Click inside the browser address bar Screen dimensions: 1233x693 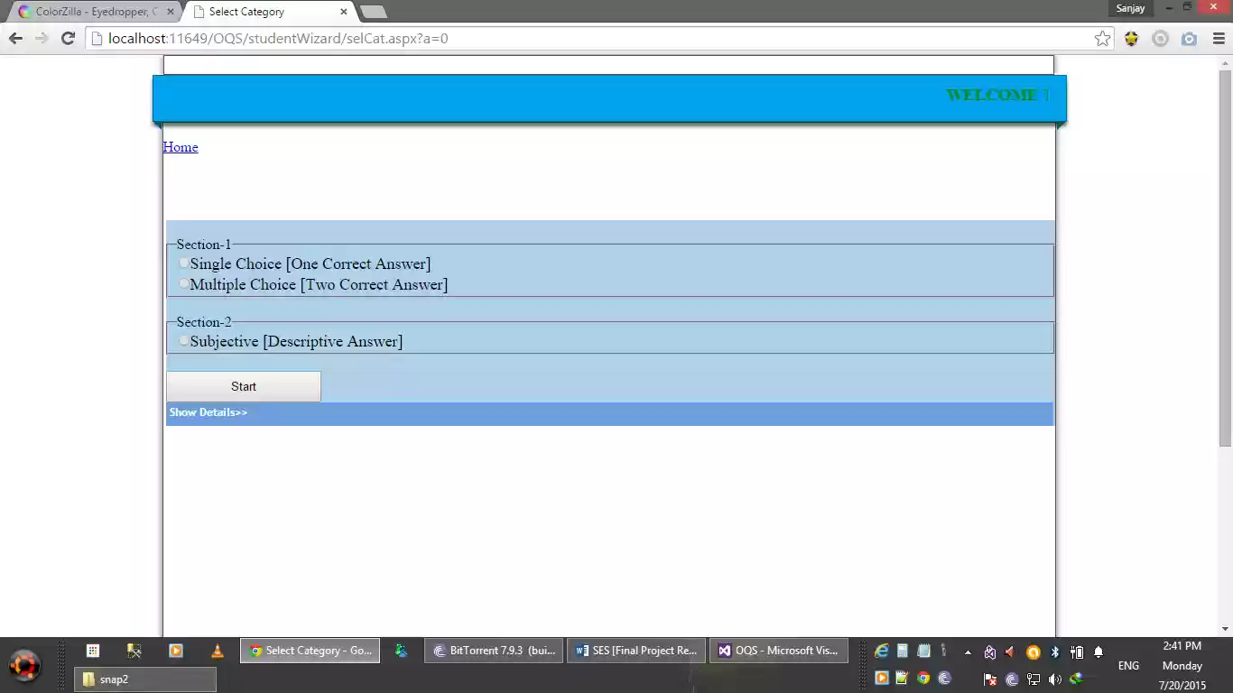pos(361,38)
